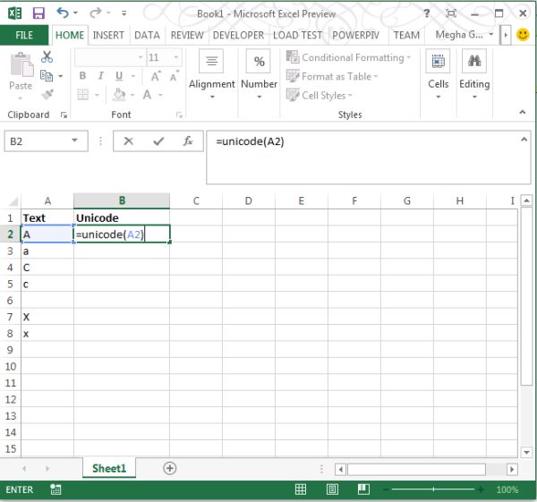Viewport: 537px width, 502px height.
Task: Click the 100% zoom level
Action: point(507,489)
